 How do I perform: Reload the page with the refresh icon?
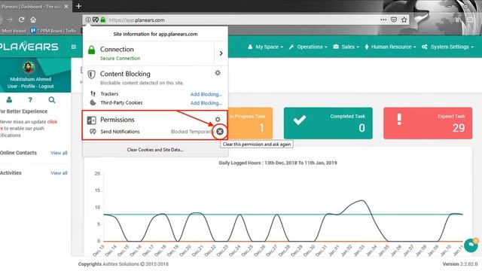21,20
